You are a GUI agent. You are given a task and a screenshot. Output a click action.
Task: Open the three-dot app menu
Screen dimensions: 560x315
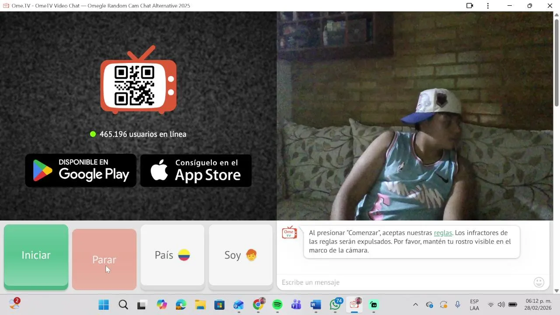click(x=488, y=6)
